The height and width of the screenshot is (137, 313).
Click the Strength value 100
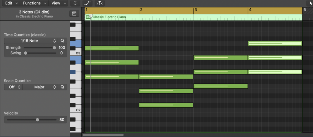pyautogui.click(x=62, y=47)
